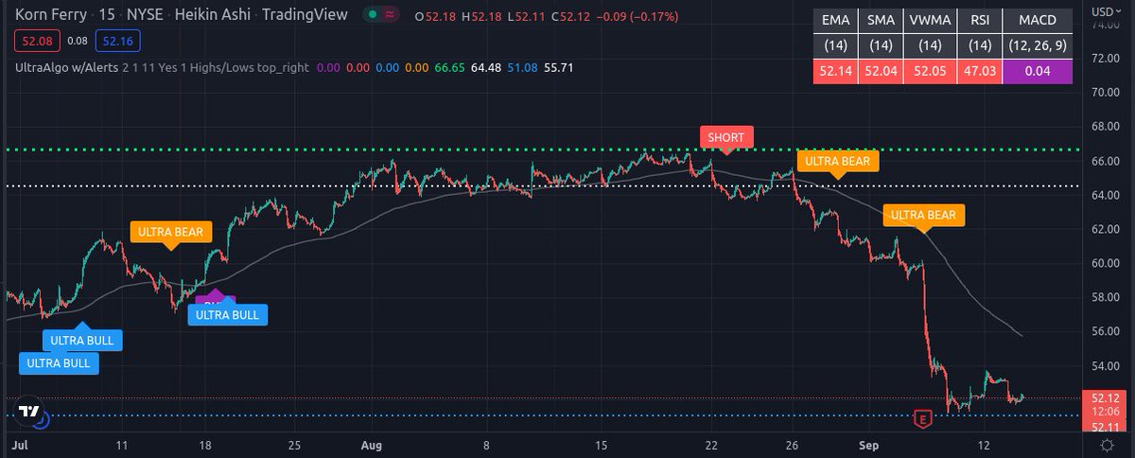Click the indicator value 55.71
Screen dimensions: 1135x458
(558, 68)
